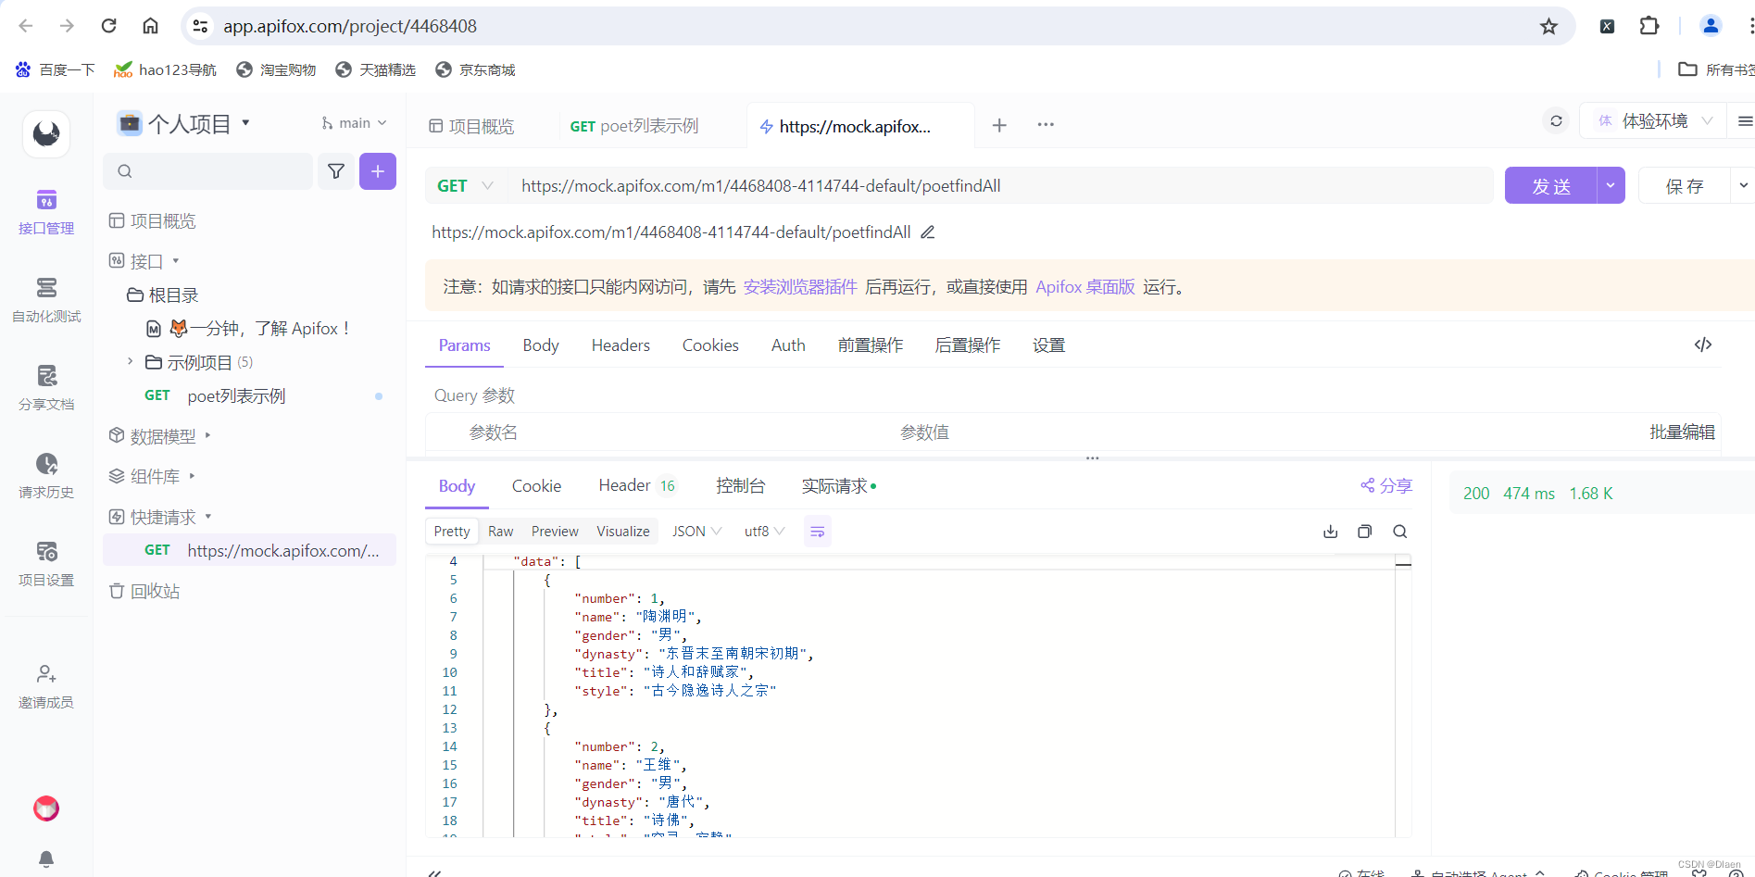
Task: Reload the browser page
Action: coord(108,26)
